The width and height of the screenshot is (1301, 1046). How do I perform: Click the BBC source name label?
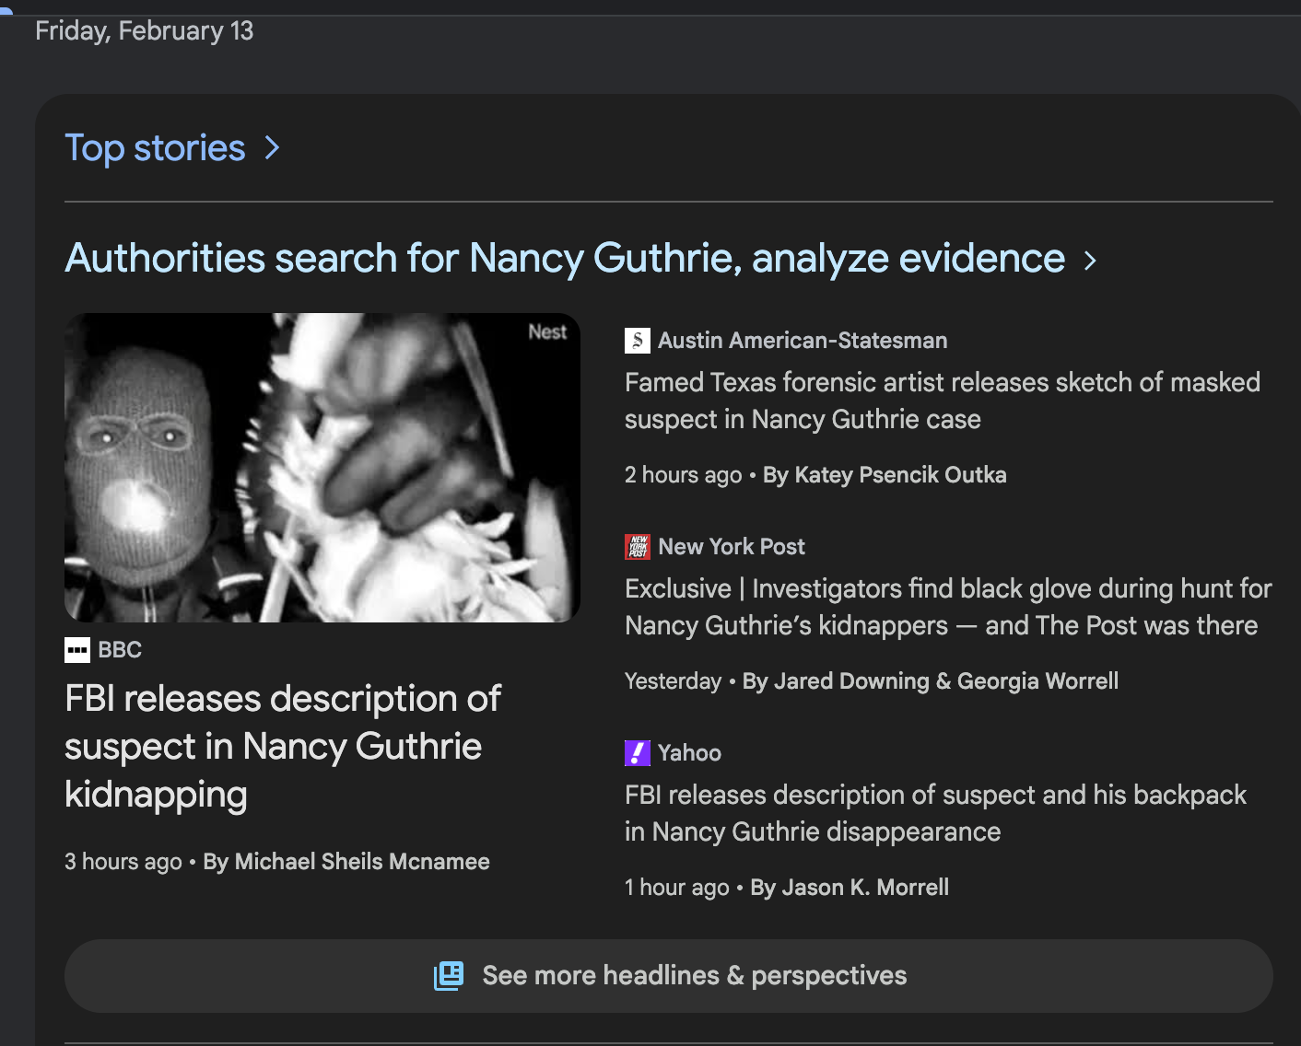tap(120, 650)
